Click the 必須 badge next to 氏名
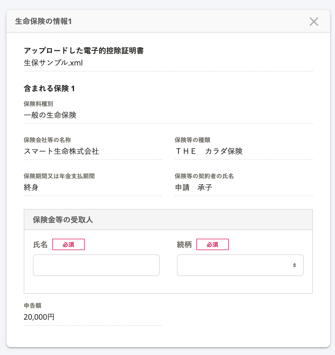Viewport: 335px width, 355px height. click(x=68, y=244)
